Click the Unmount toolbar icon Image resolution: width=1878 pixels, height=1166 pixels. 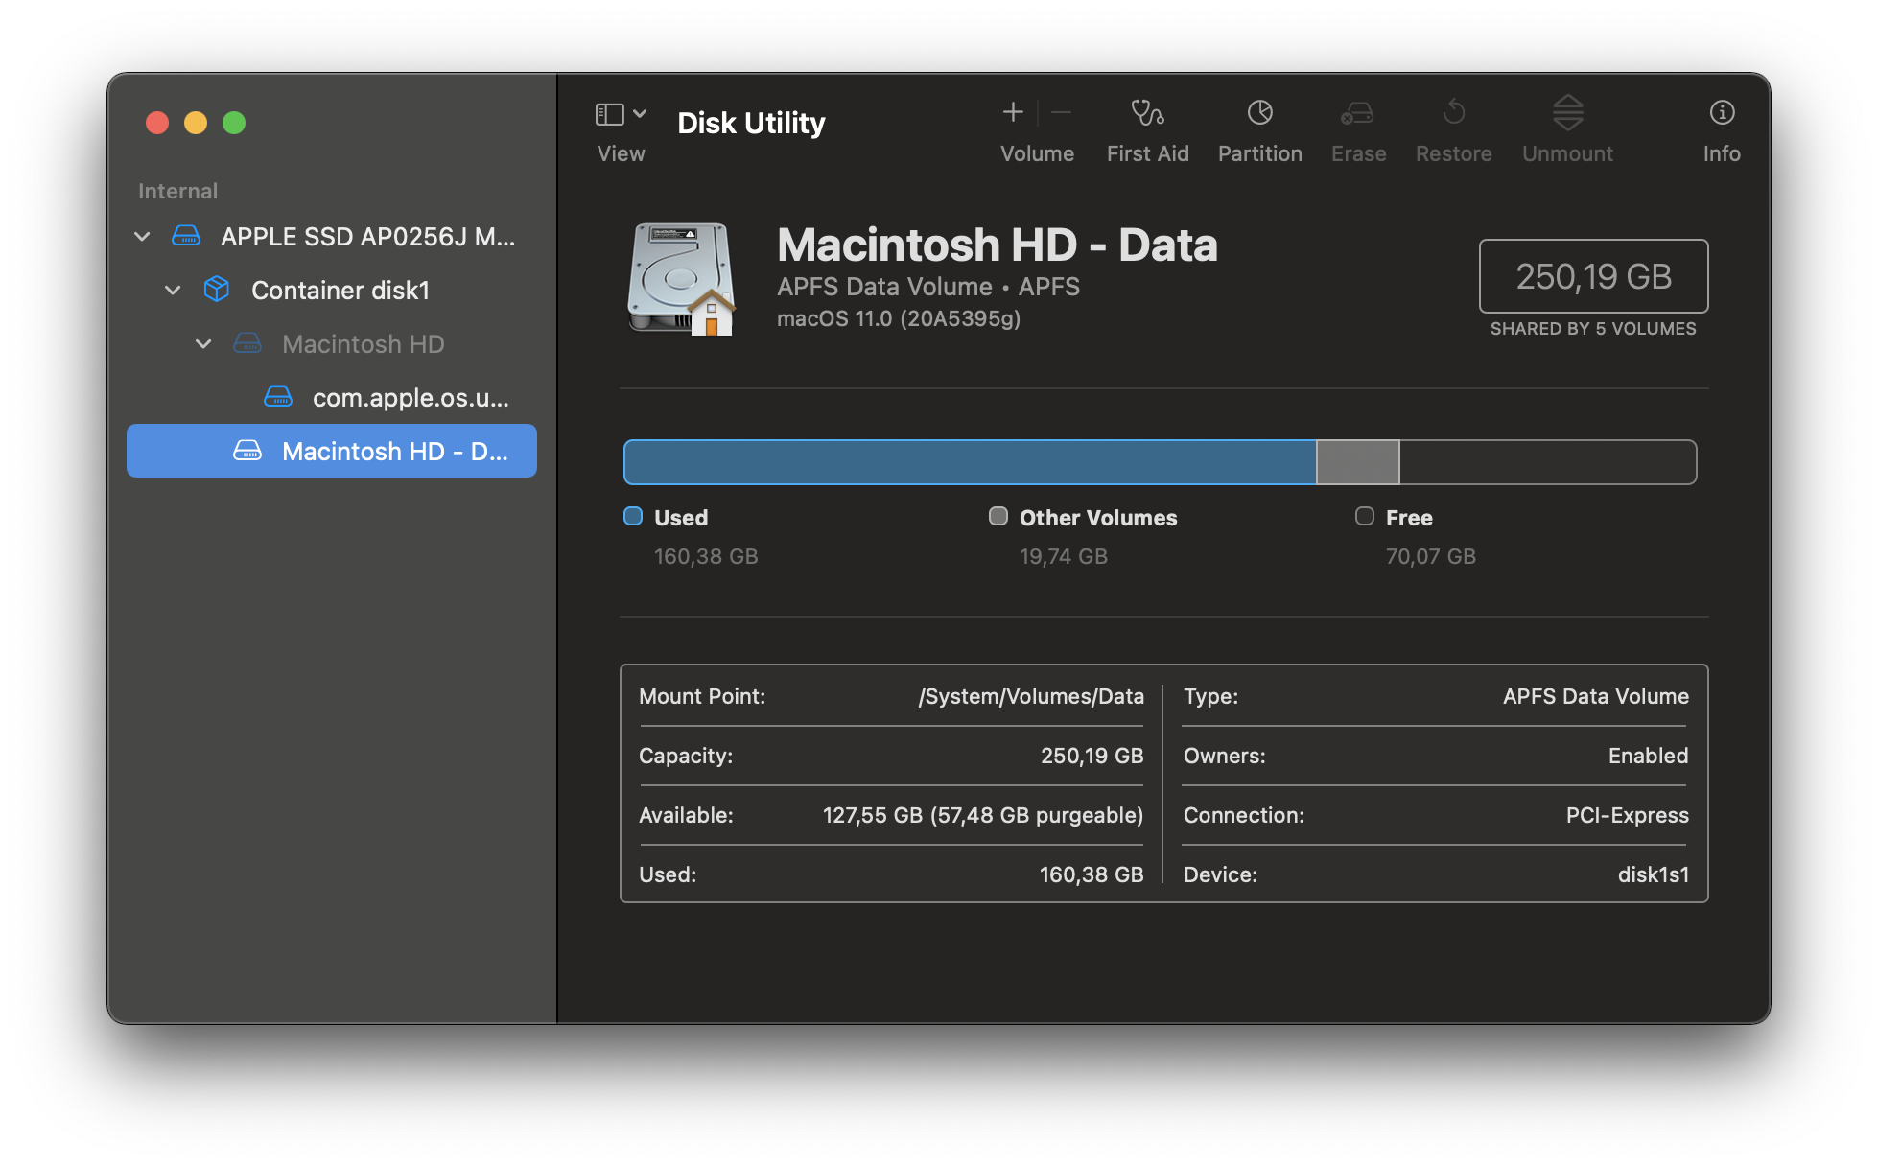pyautogui.click(x=1567, y=114)
